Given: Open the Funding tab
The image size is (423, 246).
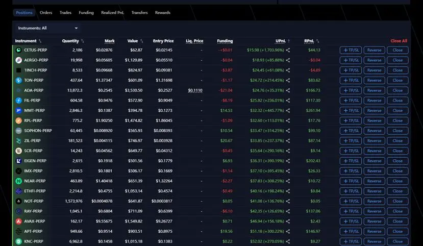Looking at the screenshot, I should tap(86, 13).
